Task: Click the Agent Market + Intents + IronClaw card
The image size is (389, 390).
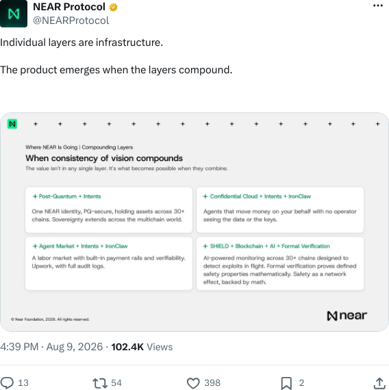Action: 109,263
